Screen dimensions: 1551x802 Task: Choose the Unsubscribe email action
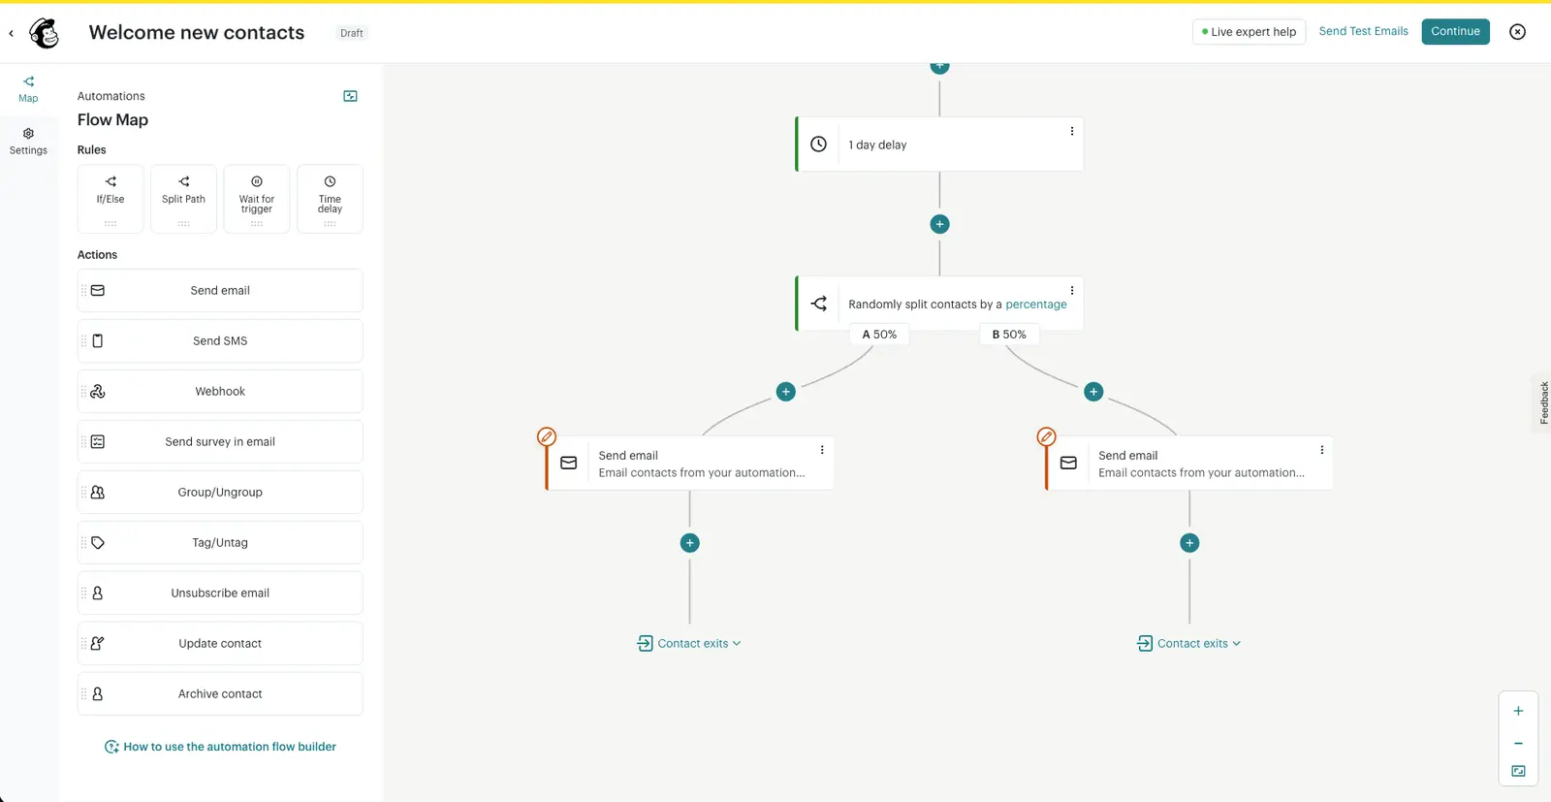click(x=220, y=593)
